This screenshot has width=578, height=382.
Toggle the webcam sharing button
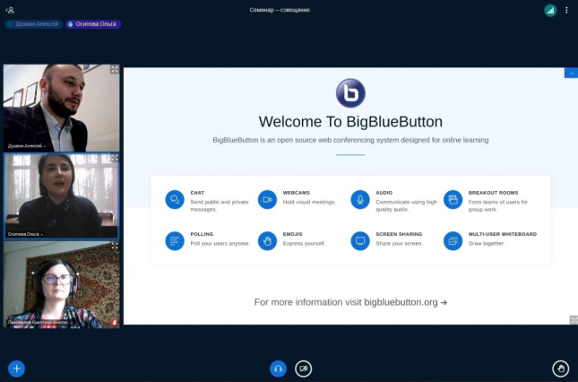coord(304,368)
